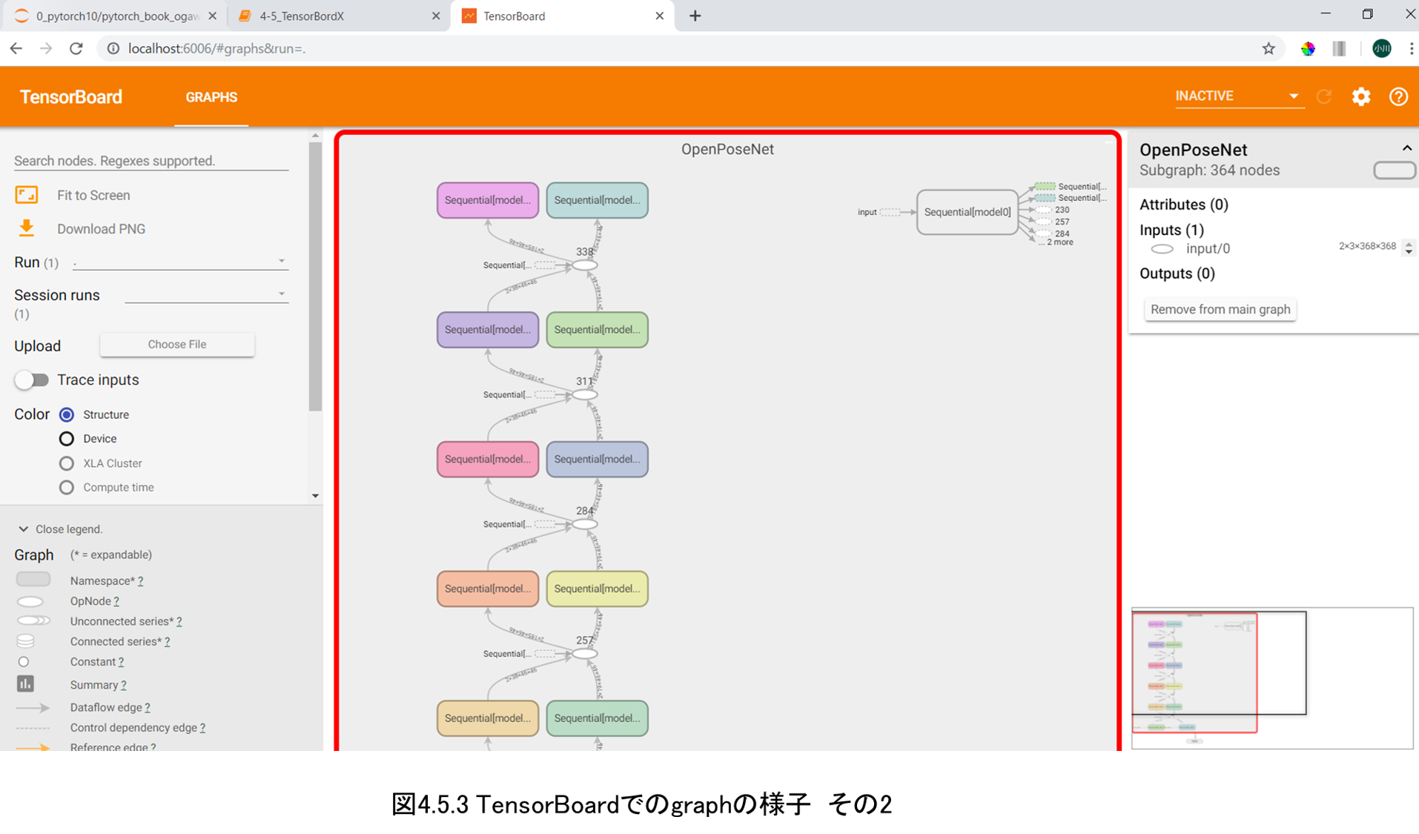Open the TensorBoard help icon
The image size is (1419, 834).
1399,96
